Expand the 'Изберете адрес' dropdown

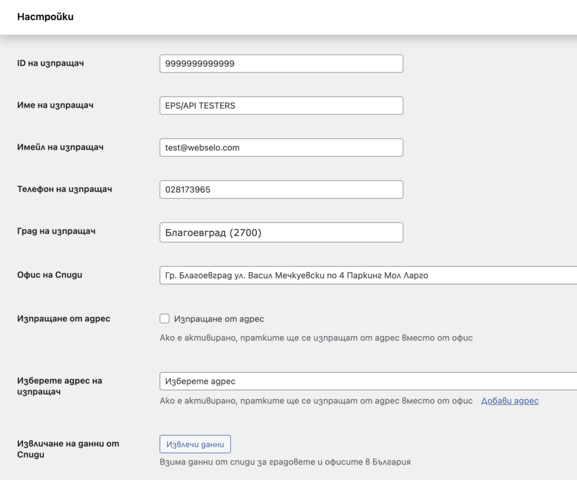367,381
